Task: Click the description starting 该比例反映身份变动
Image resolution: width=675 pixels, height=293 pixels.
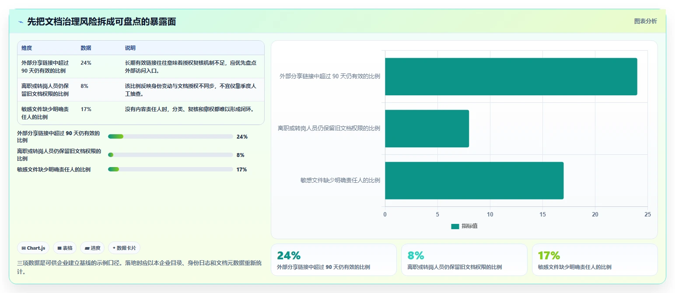Action: (x=191, y=90)
